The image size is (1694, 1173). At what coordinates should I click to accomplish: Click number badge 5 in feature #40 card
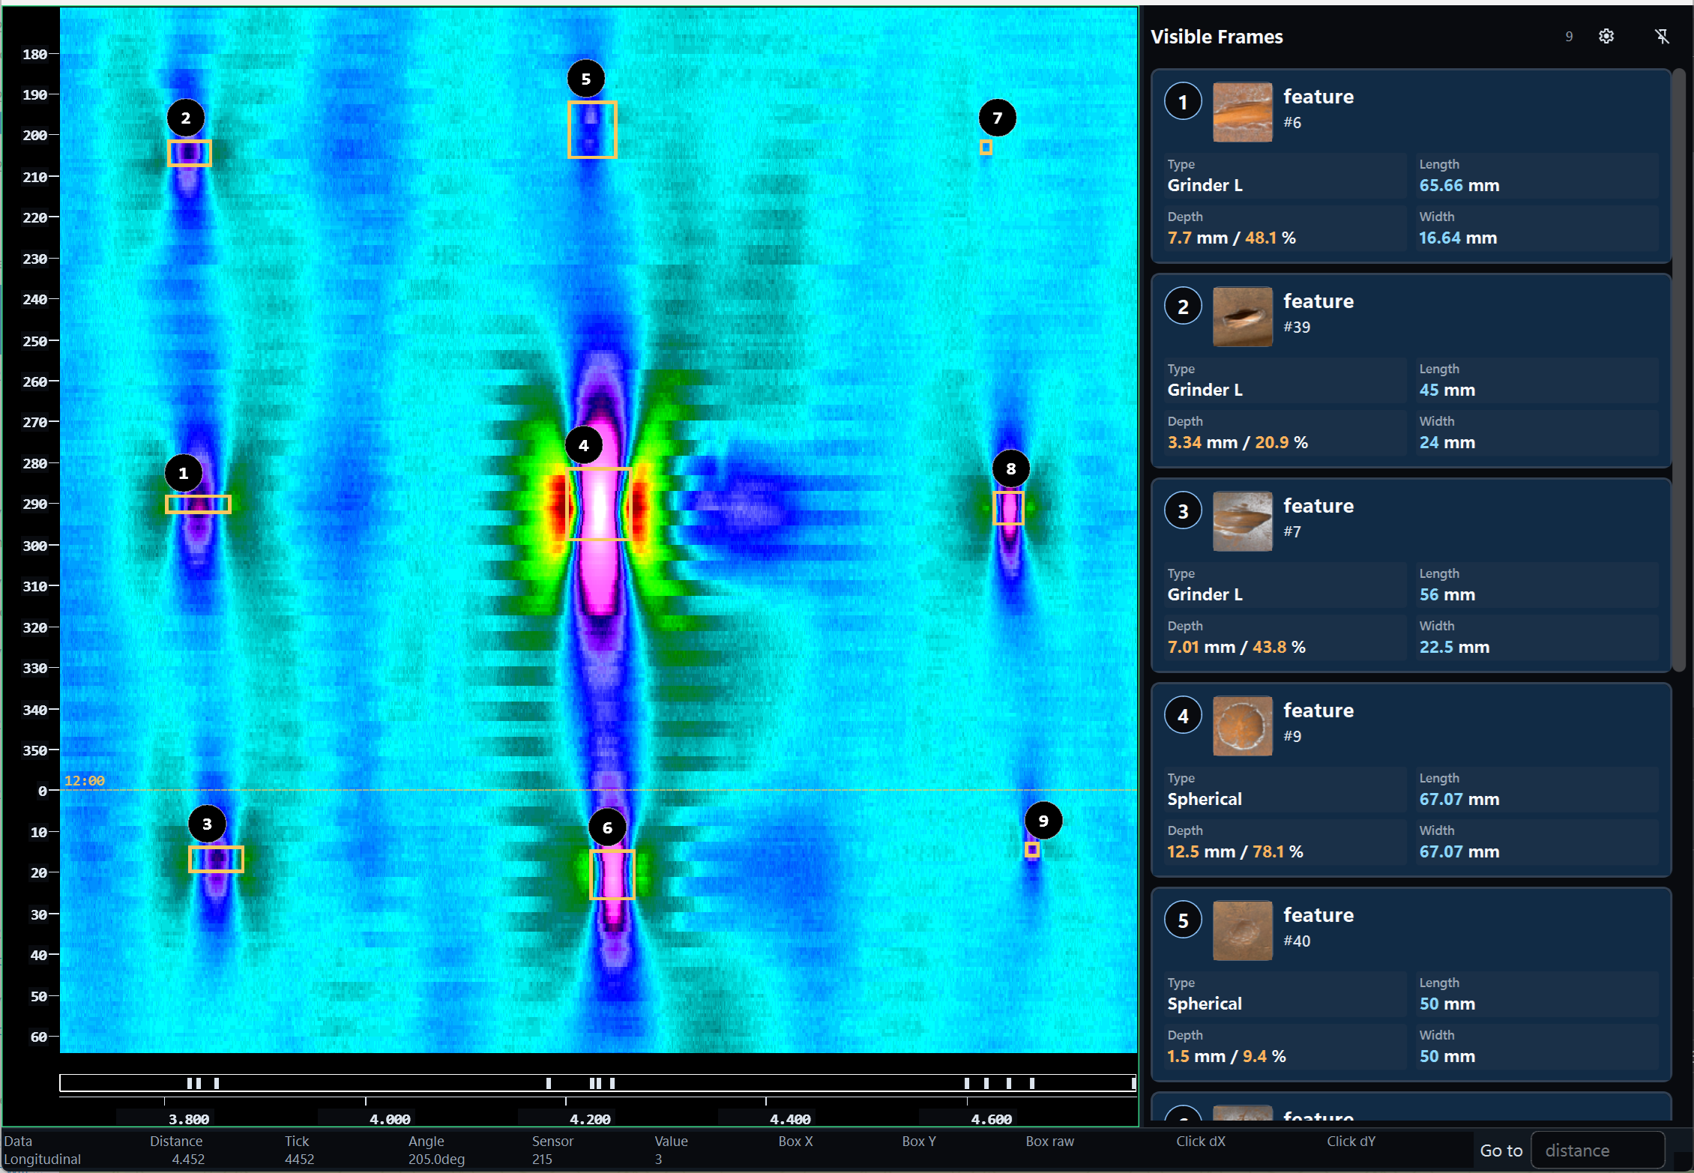click(x=1183, y=920)
